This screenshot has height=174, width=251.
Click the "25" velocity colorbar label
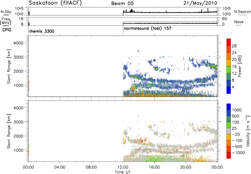234,128
